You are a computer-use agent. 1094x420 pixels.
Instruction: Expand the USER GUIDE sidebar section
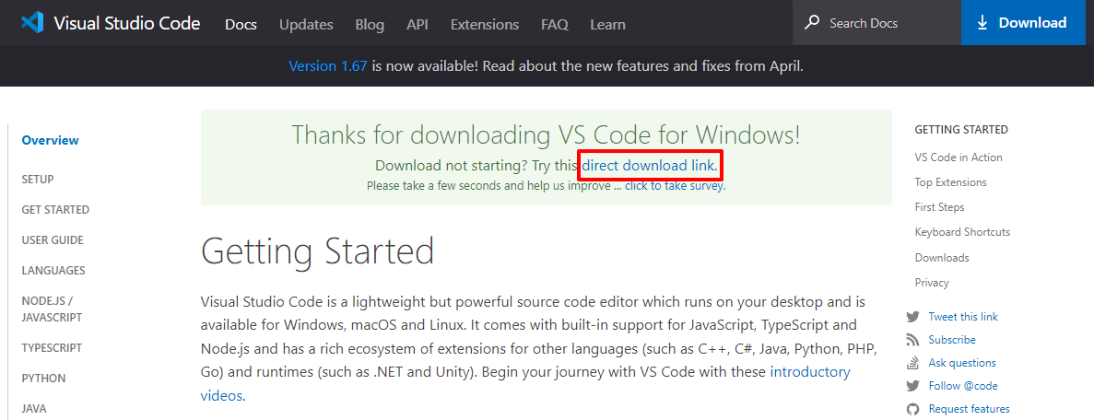53,240
